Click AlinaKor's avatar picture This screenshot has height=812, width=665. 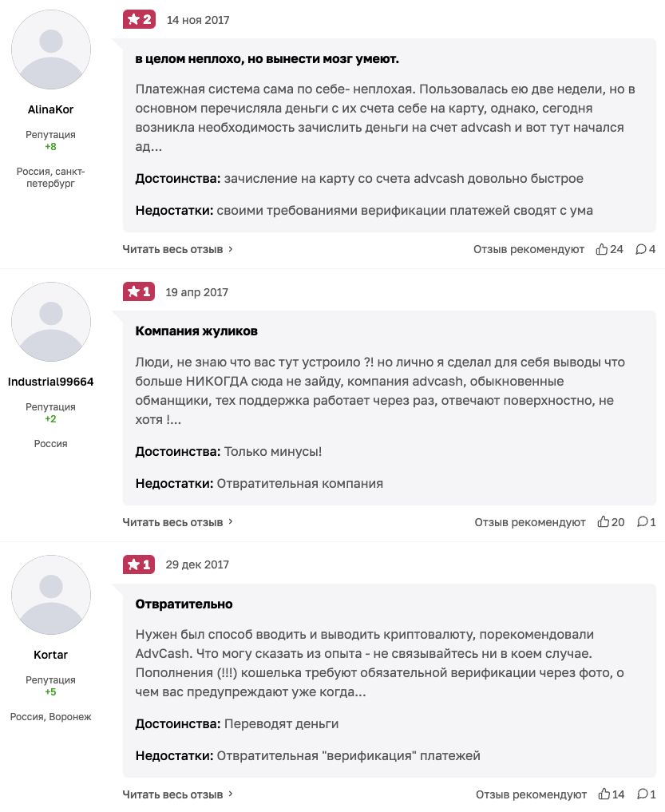pos(50,50)
